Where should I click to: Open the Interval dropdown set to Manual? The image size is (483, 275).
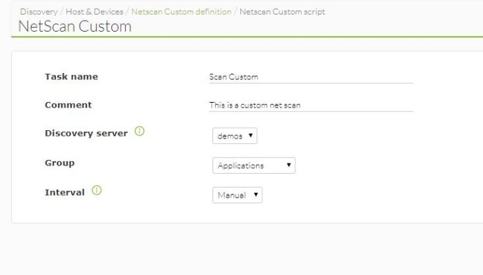click(237, 195)
